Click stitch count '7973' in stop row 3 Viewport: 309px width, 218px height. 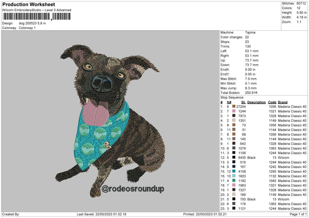tap(242, 116)
